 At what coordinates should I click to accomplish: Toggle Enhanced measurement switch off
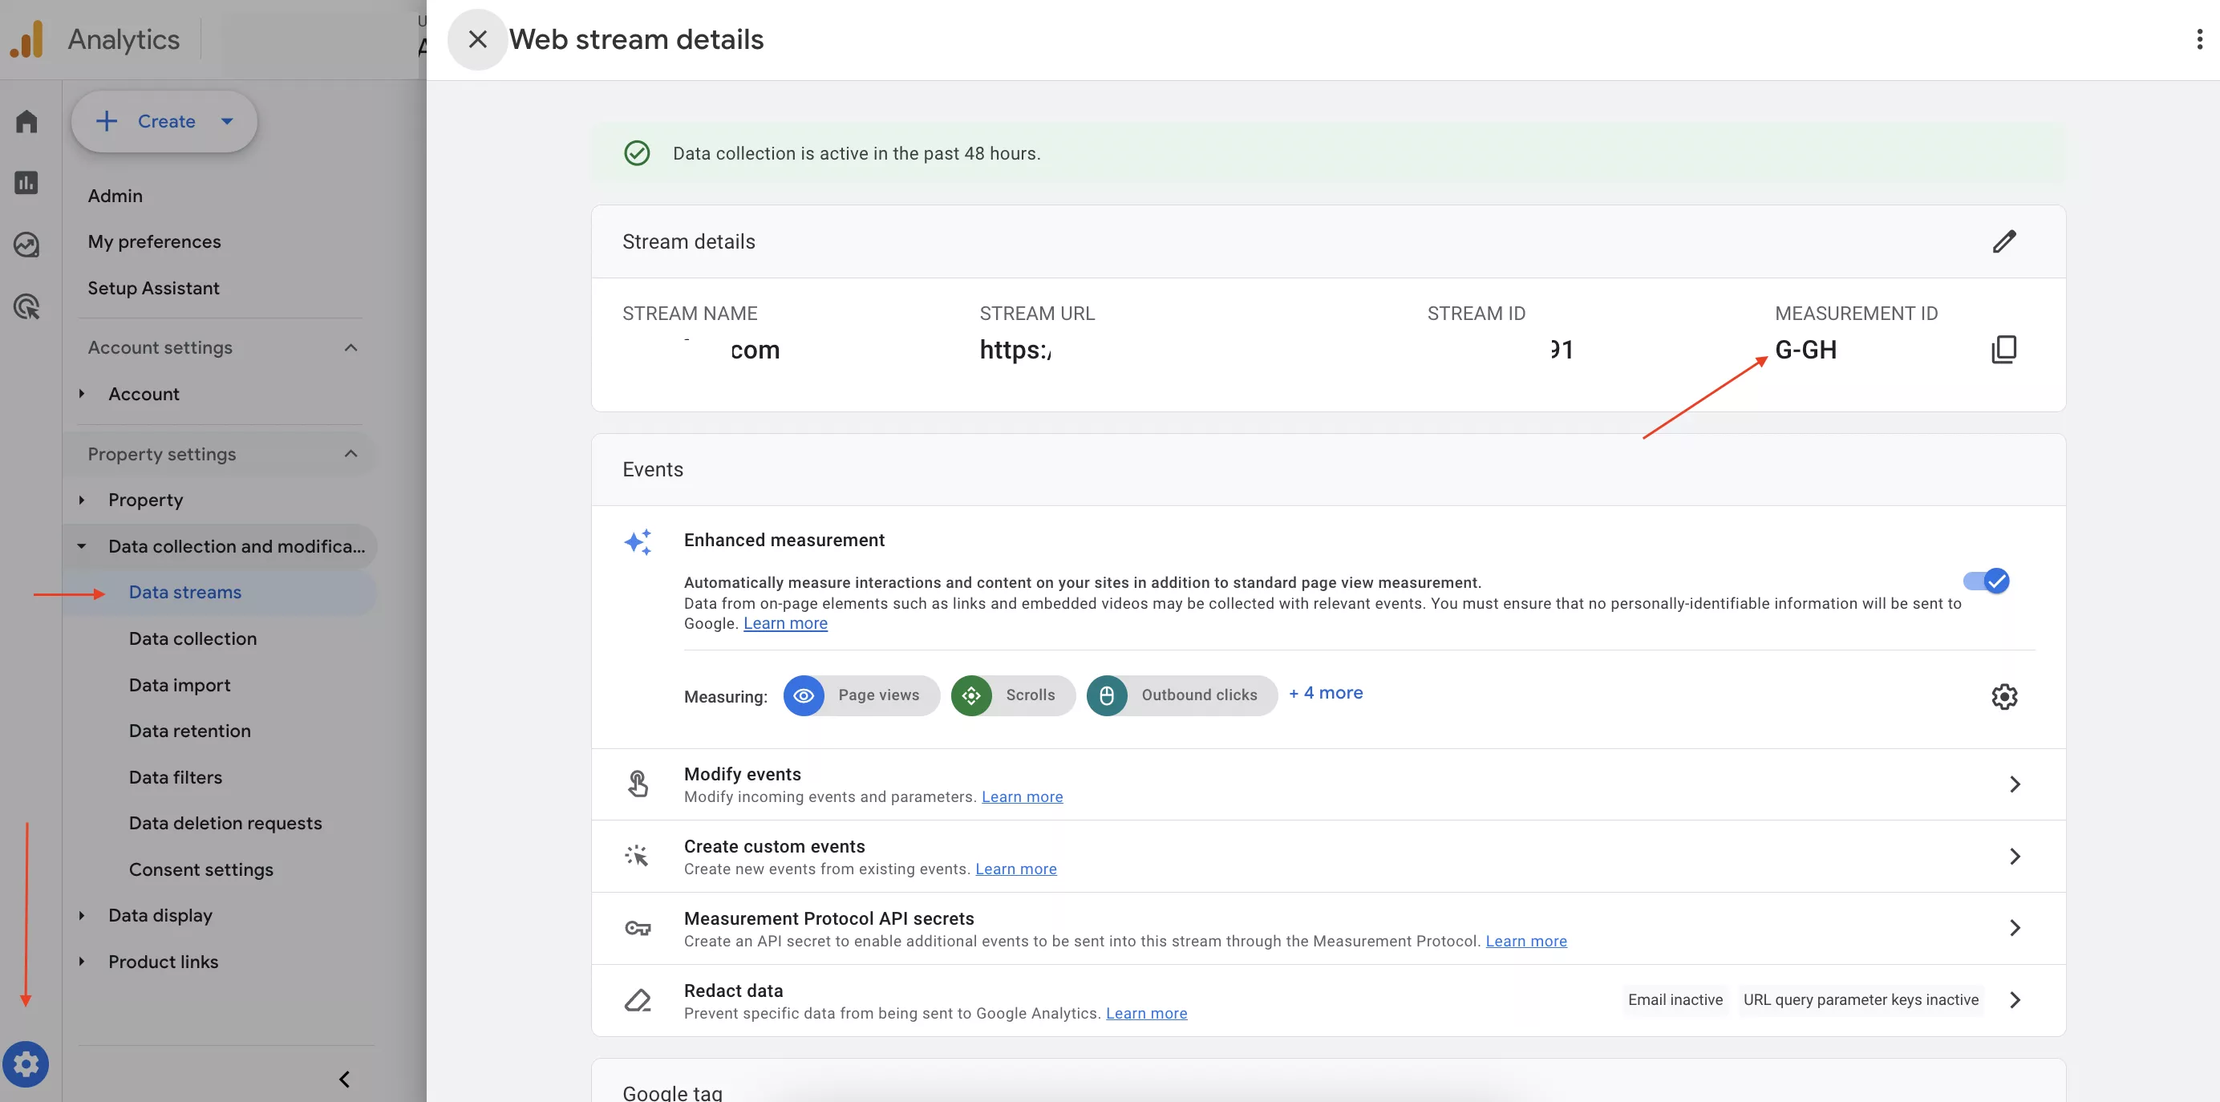(1986, 581)
